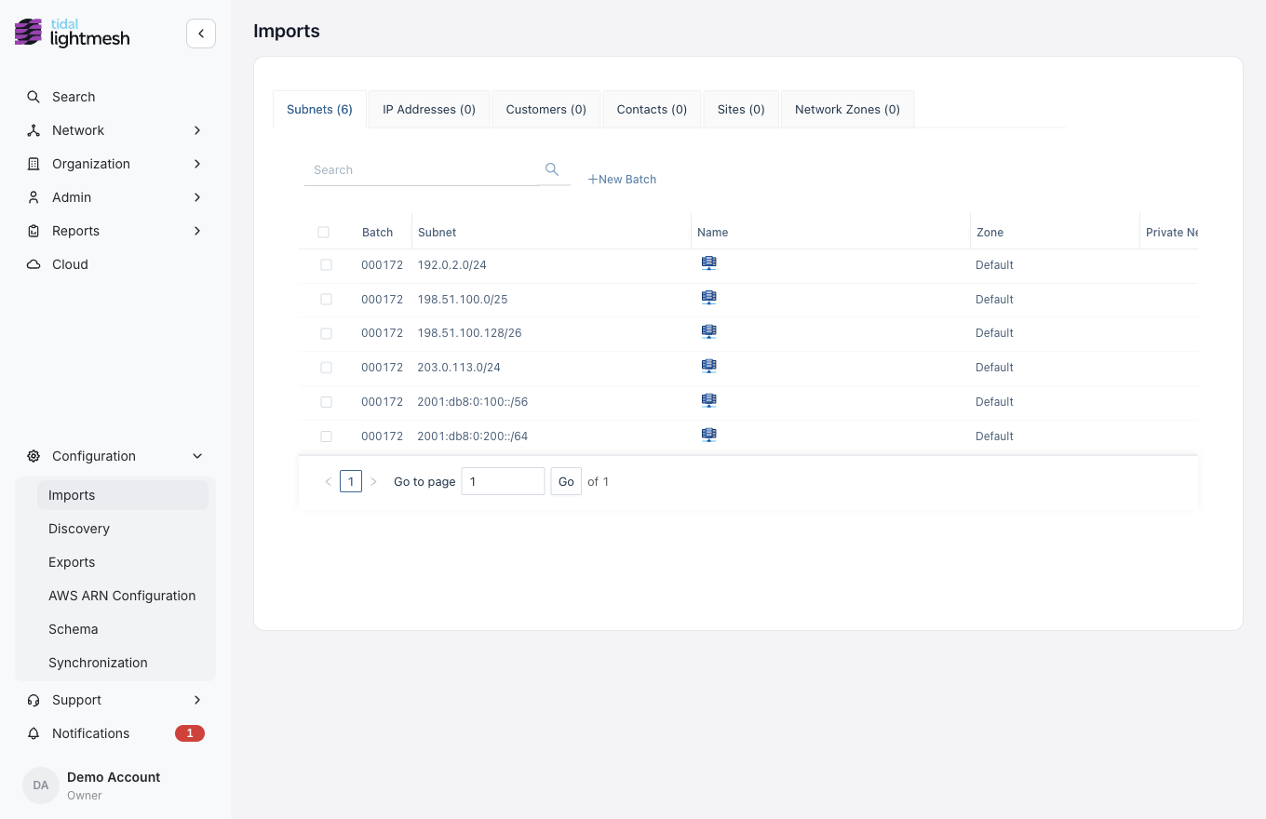Open AWS ARN Configuration page
1266x819 pixels.
pos(122,596)
